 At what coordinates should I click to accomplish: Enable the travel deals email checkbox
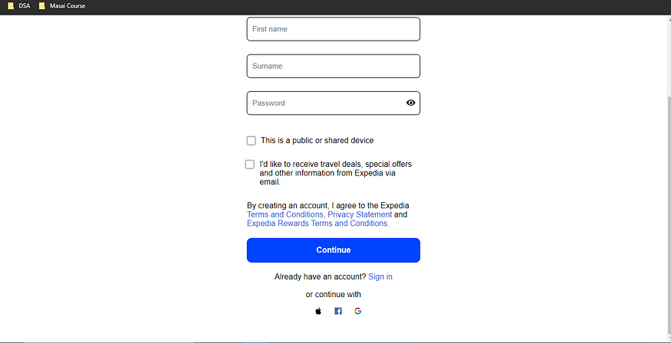(250, 165)
